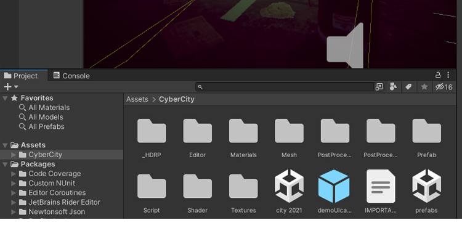
Task: Click the Search by Type icon
Action: pyautogui.click(x=393, y=87)
